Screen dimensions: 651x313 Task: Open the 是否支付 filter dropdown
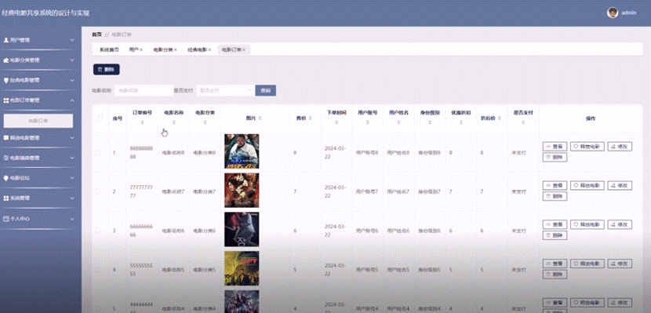point(225,90)
